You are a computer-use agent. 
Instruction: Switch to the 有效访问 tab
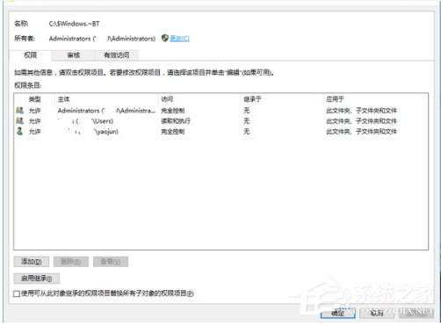[117, 55]
